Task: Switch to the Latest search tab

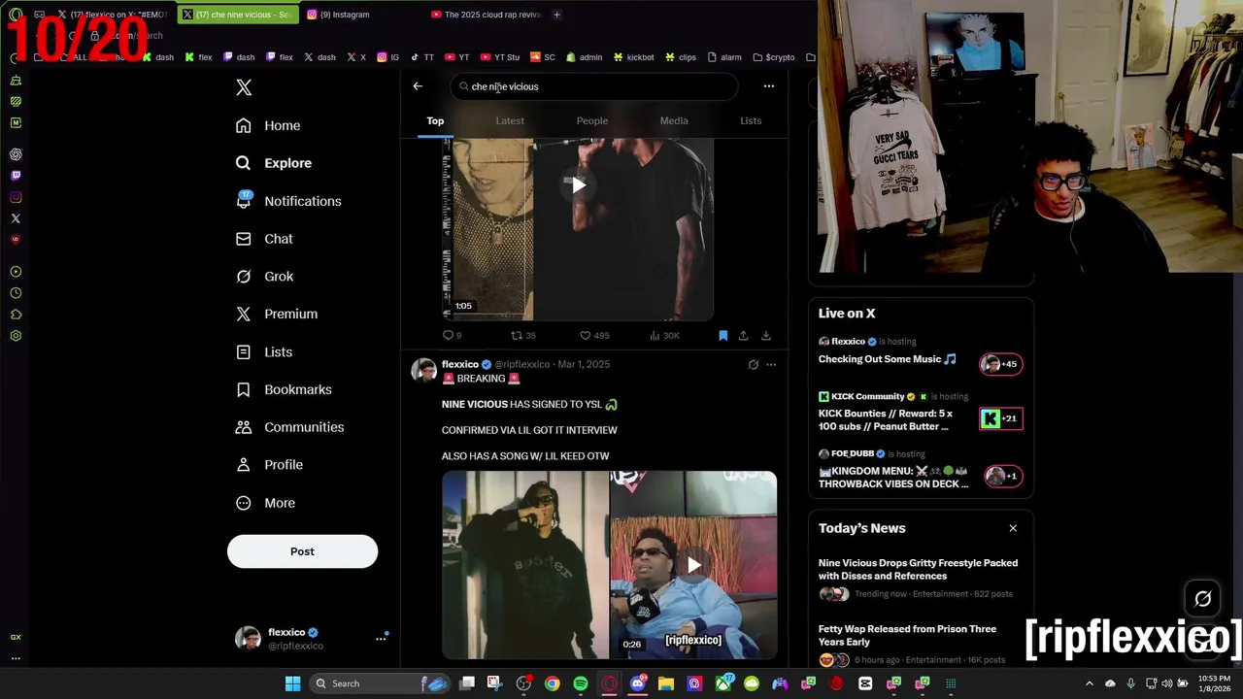Action: (510, 120)
